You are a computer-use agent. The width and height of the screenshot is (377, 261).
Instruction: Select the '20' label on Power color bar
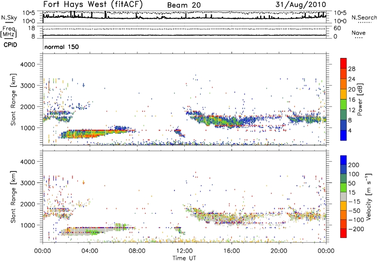click(x=352, y=90)
